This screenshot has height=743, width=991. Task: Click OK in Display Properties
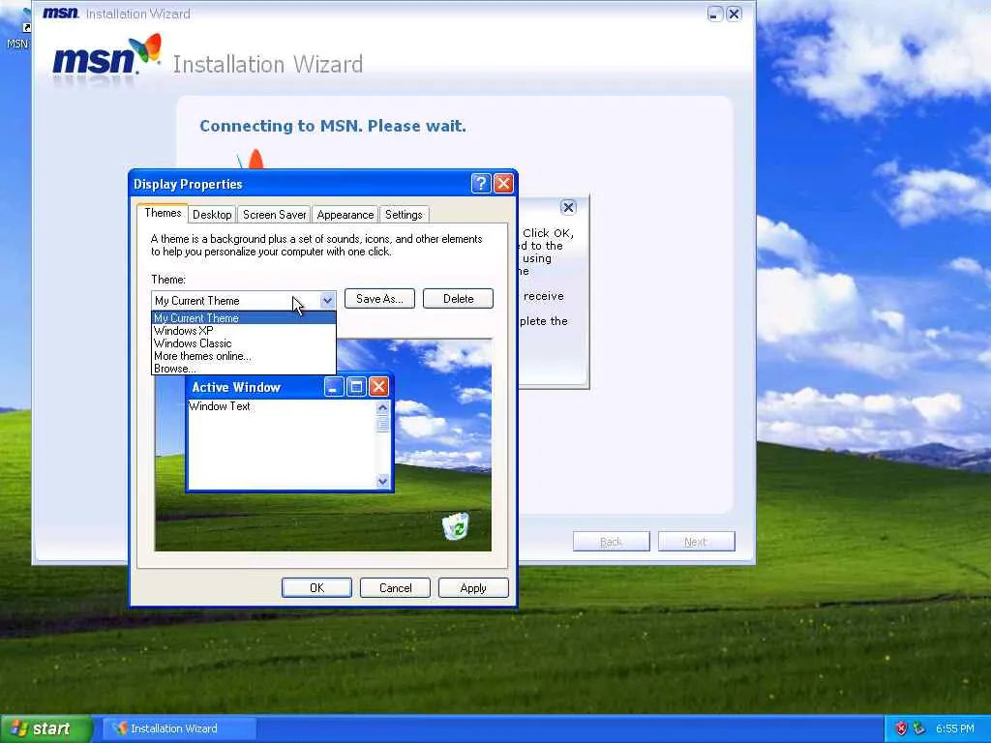tap(316, 587)
